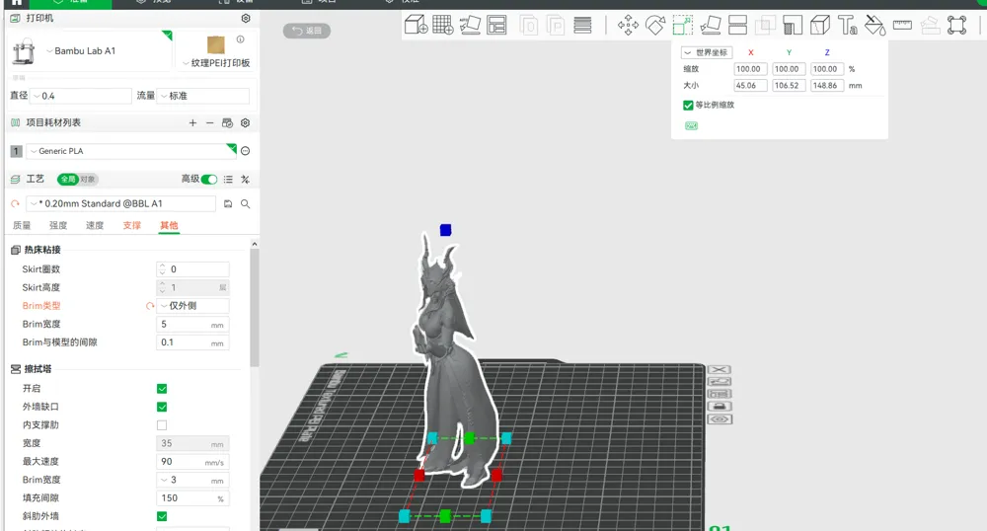Select the Text shape tool
The height and width of the screenshot is (531, 987).
point(847,25)
